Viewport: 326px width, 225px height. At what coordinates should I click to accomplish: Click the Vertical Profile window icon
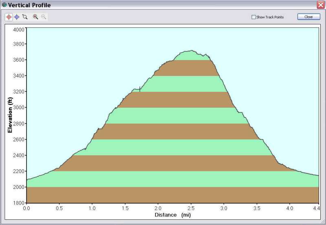(x=4, y=5)
